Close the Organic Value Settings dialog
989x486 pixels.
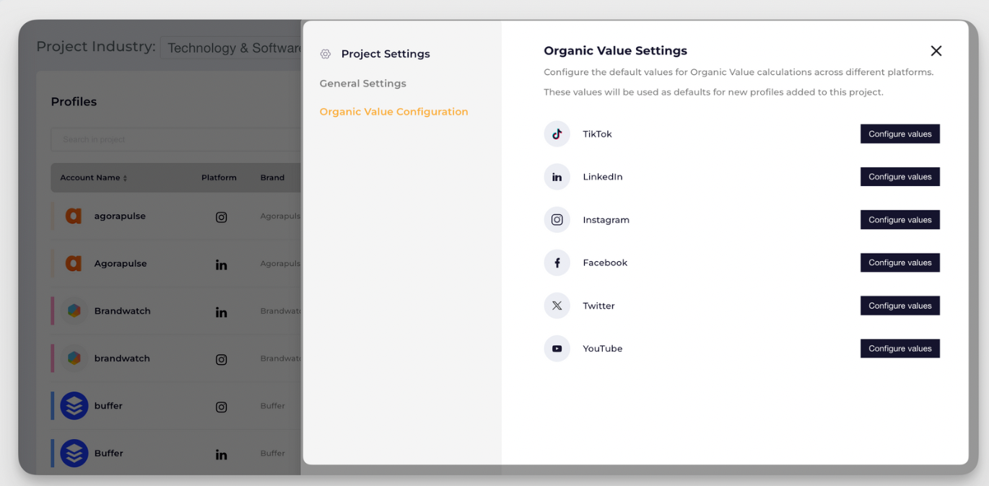pos(936,51)
